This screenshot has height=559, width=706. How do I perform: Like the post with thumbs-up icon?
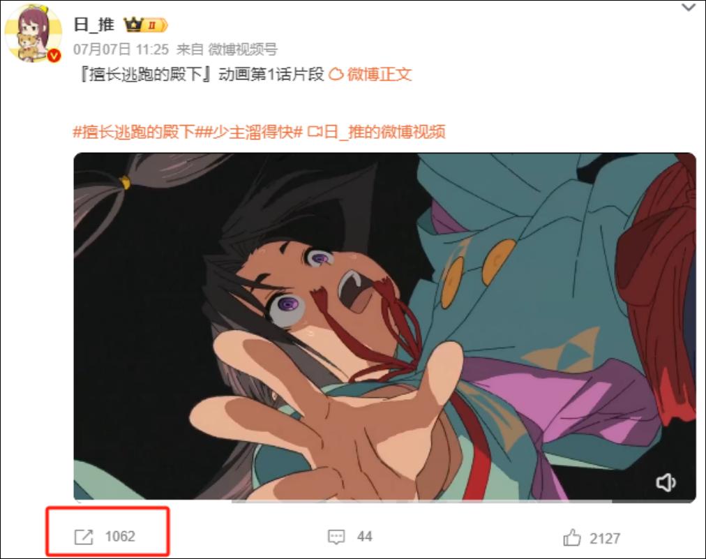pos(572,537)
